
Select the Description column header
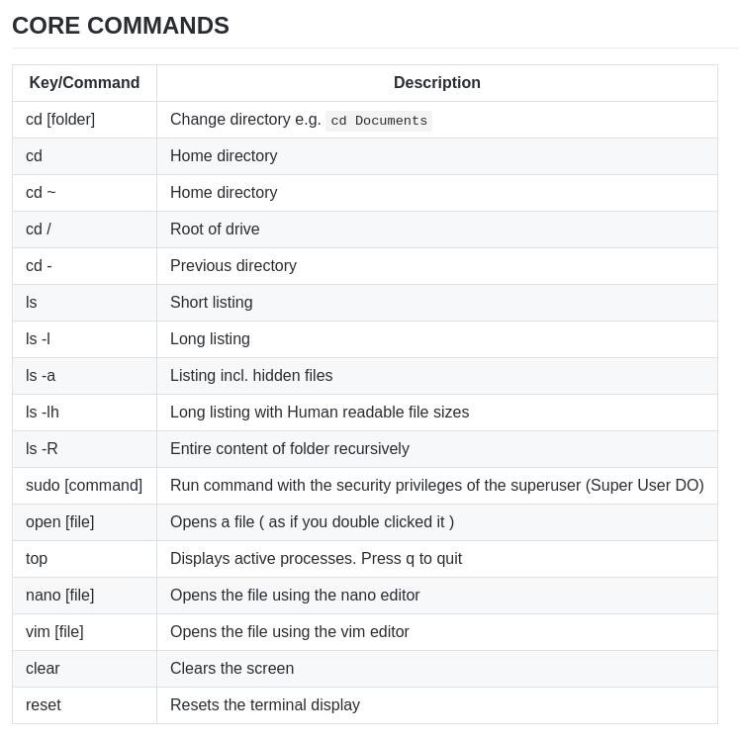click(437, 82)
